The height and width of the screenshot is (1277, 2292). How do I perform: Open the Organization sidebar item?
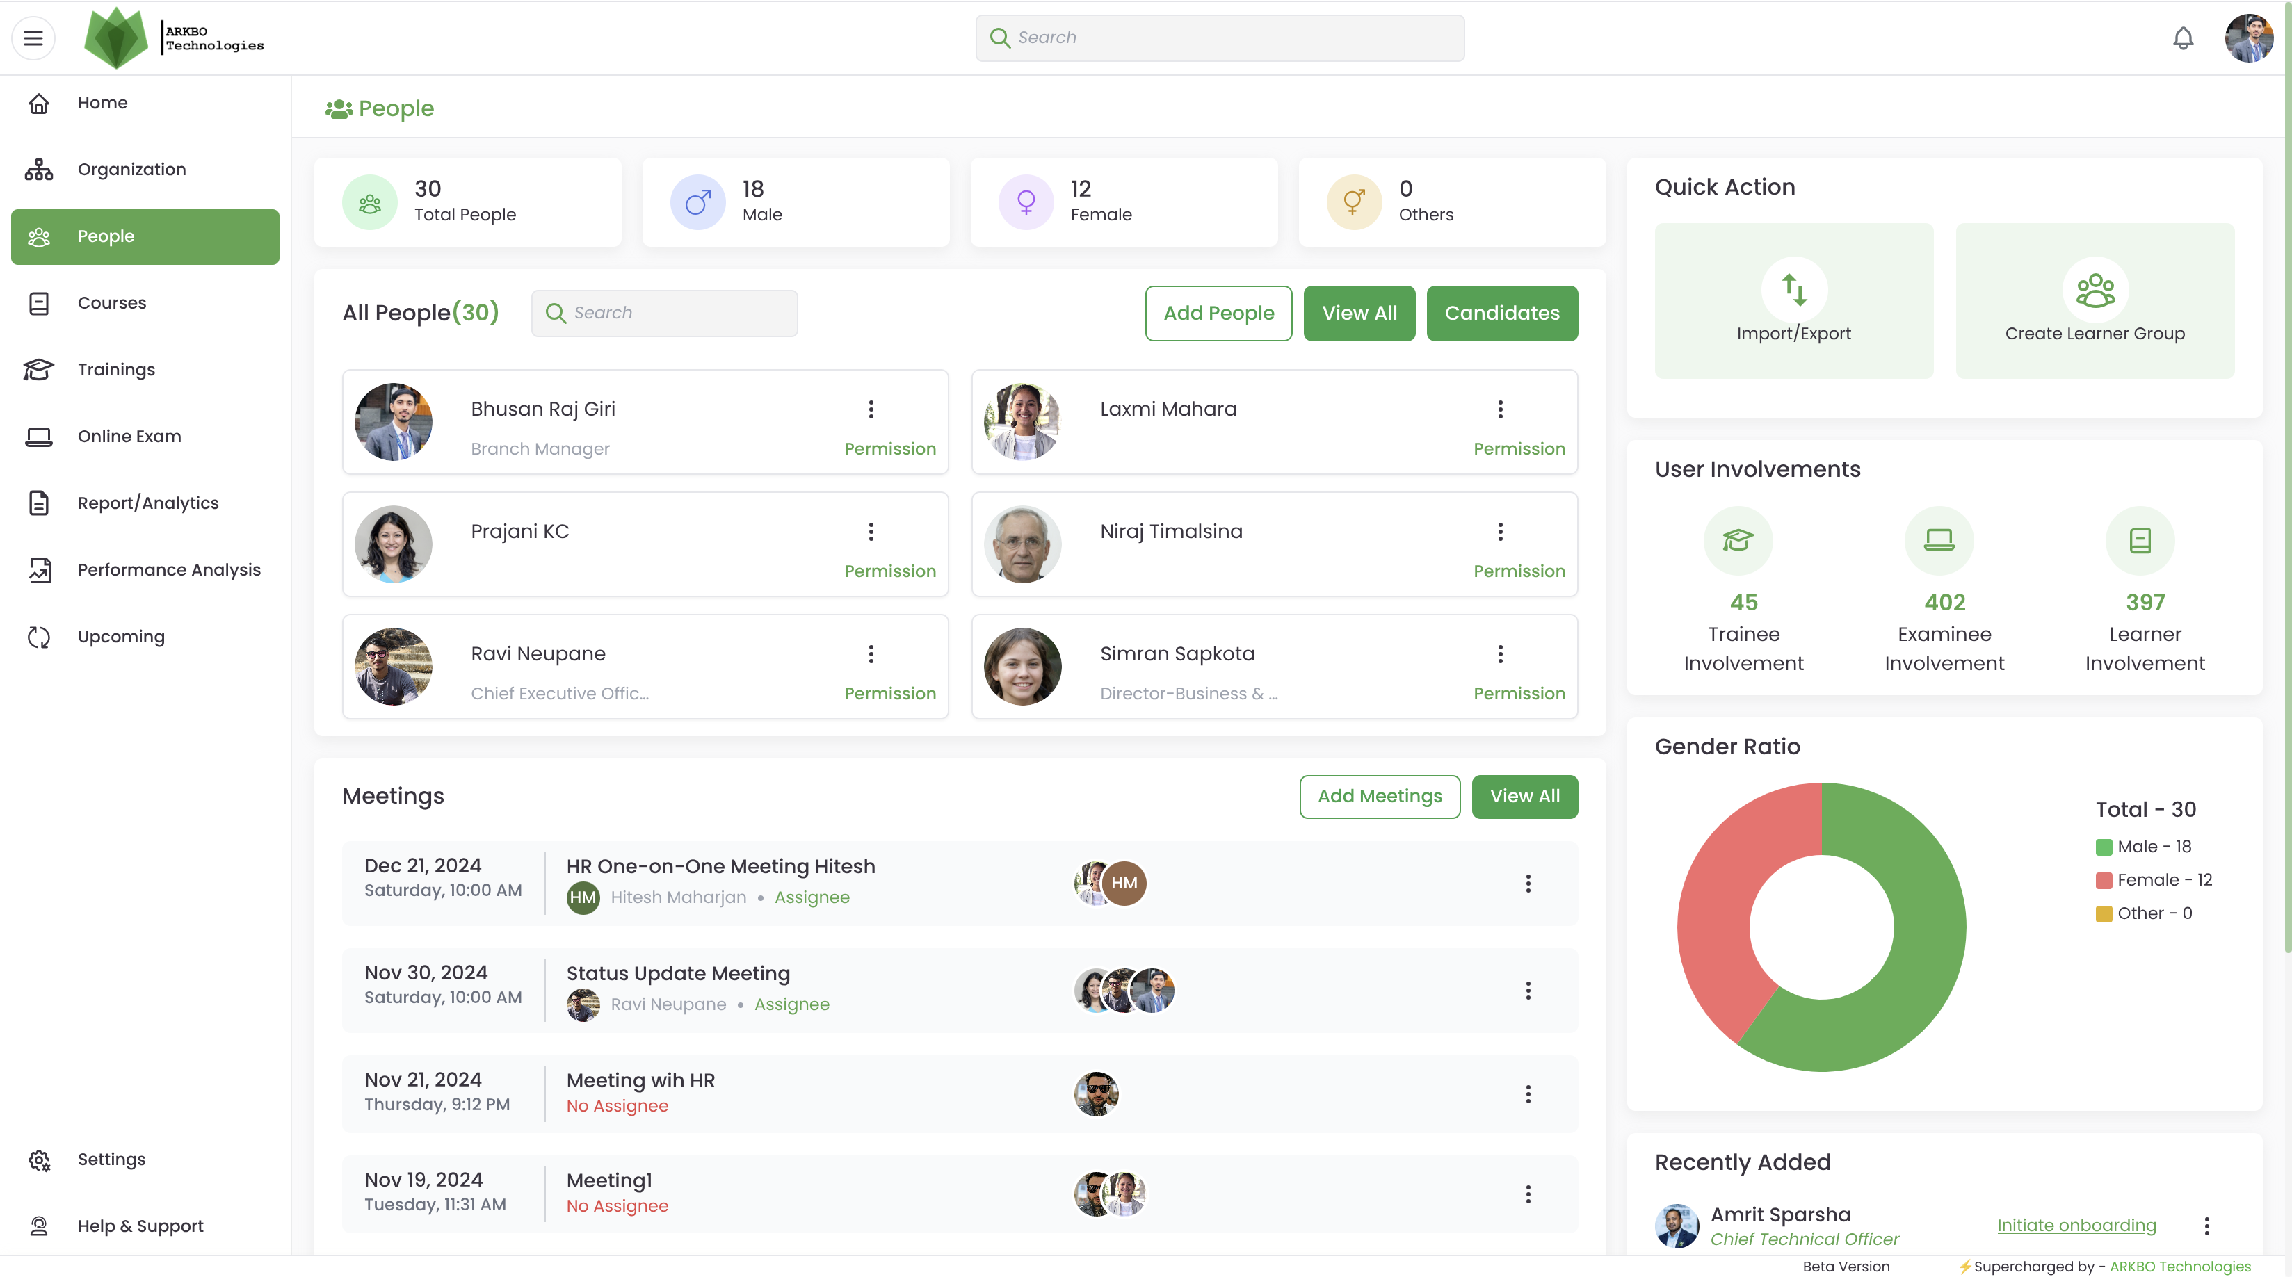coord(131,169)
